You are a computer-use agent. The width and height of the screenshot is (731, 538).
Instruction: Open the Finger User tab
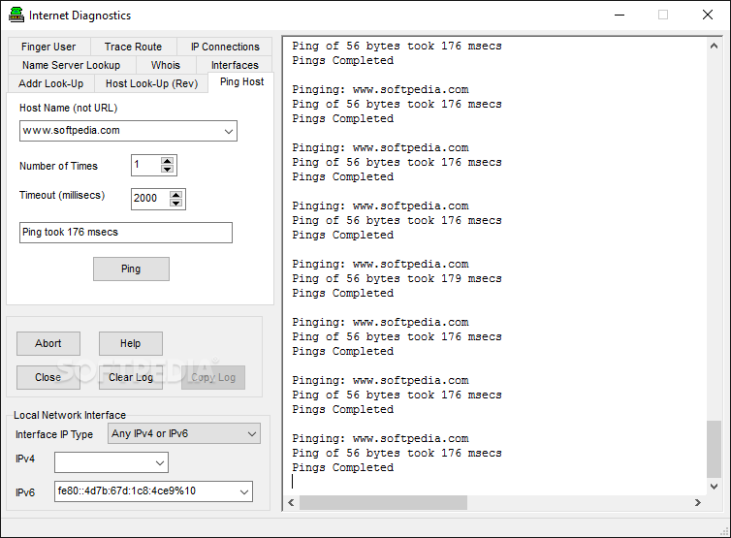tap(48, 47)
